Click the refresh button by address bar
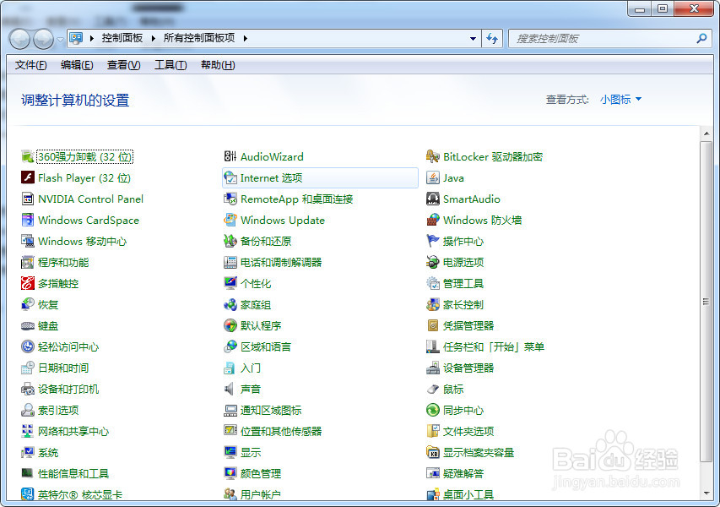 click(492, 39)
